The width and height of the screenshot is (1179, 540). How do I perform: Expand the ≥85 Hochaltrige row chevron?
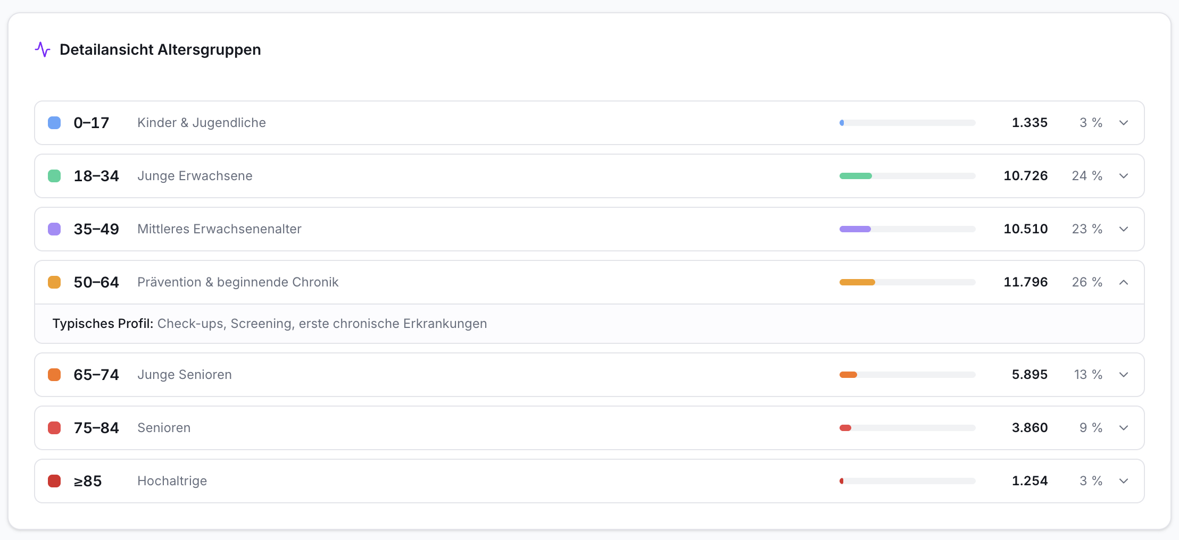[x=1124, y=481]
